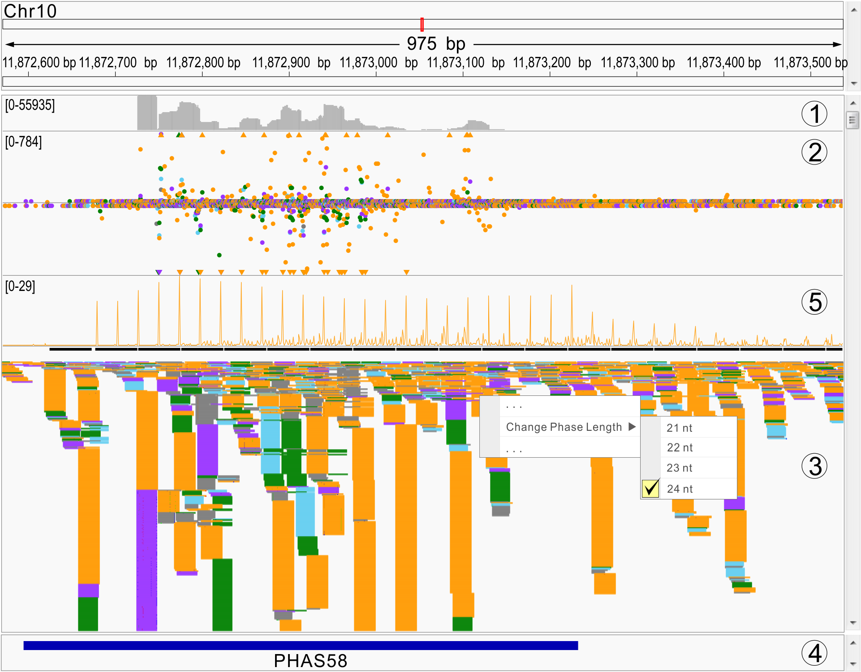
Task: Click the 11,873,000 bp ruler tick
Action: [376, 74]
